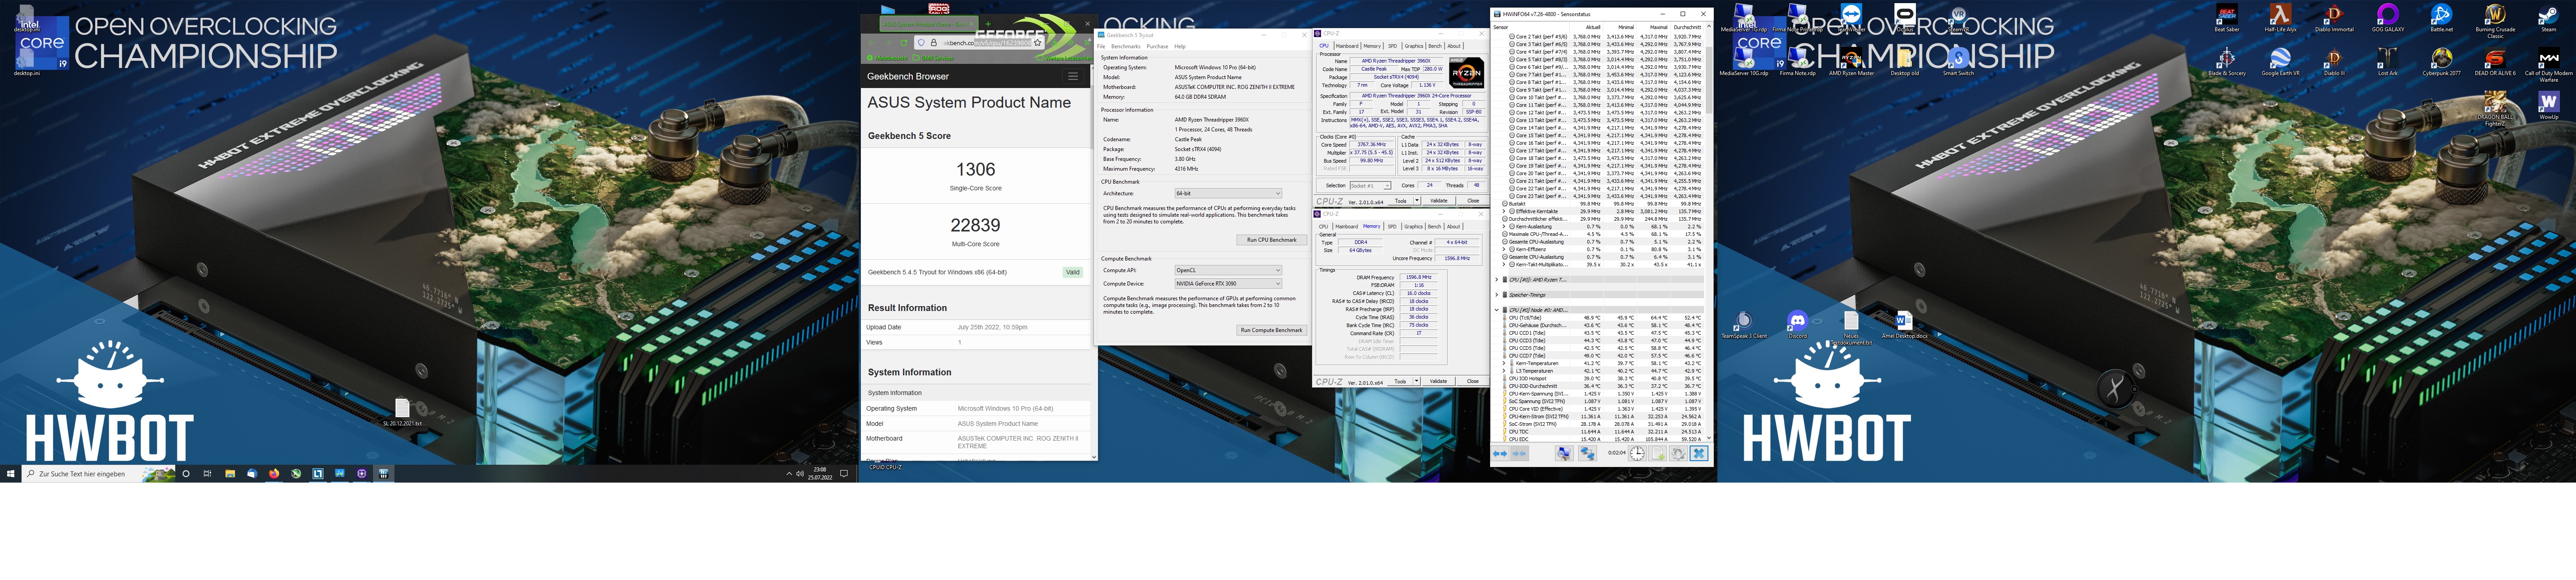Open Purchase menu in Geekbench 5
The width and height of the screenshot is (2576, 580).
pos(1158,46)
